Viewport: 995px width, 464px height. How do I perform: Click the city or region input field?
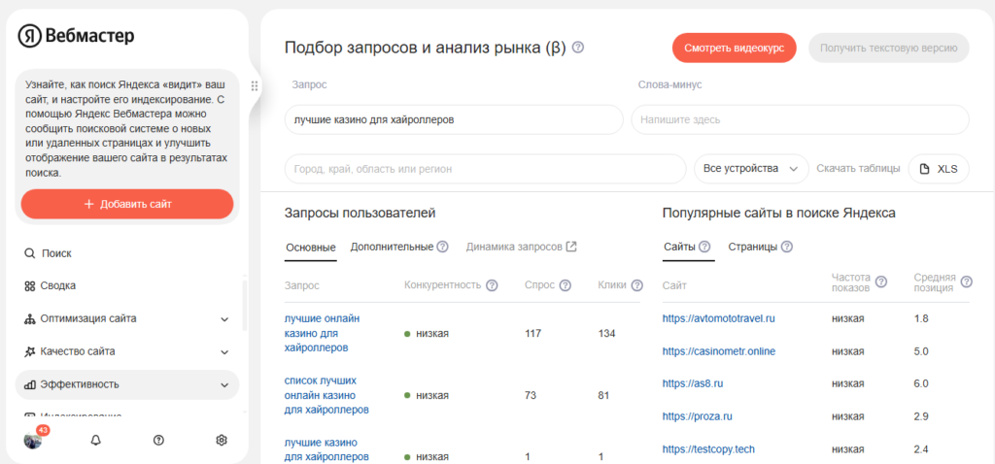tap(486, 169)
